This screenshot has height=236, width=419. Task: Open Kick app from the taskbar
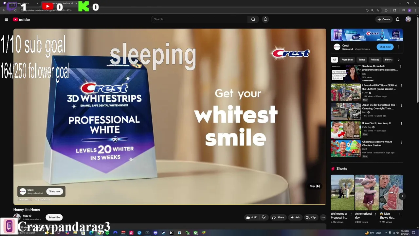tap(172, 233)
